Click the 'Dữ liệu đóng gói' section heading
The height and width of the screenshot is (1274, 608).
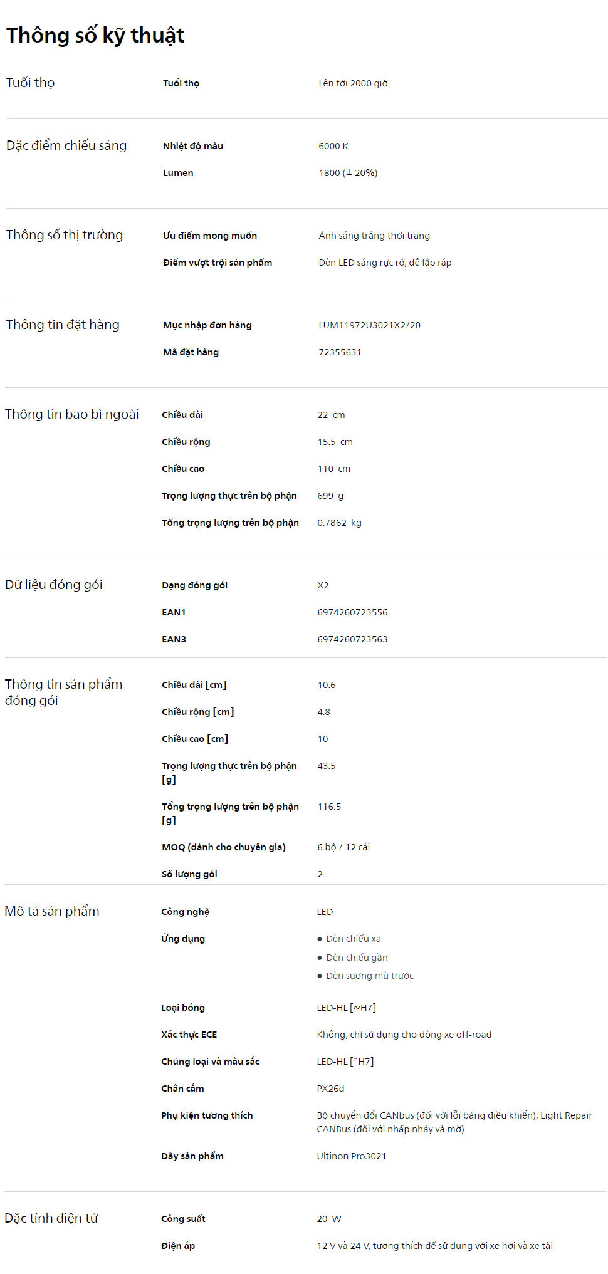coord(54,585)
